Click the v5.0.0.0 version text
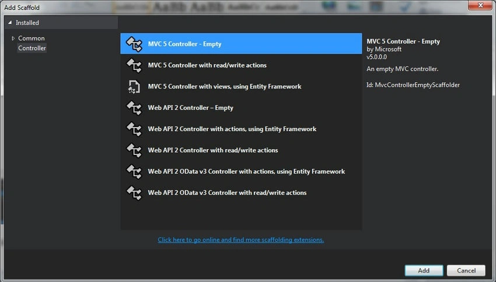Viewport: 496px width, 282px height. [x=377, y=57]
